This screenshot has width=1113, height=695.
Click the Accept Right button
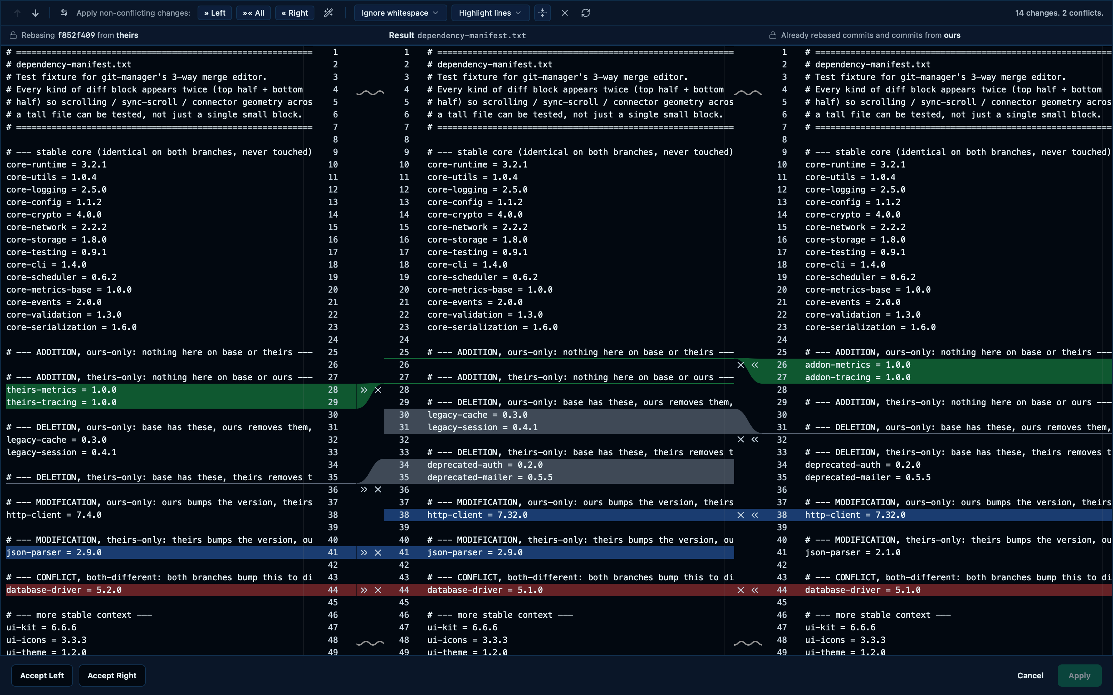coord(112,675)
